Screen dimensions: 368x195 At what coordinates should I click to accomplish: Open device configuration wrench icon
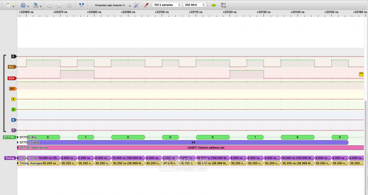(136, 5)
